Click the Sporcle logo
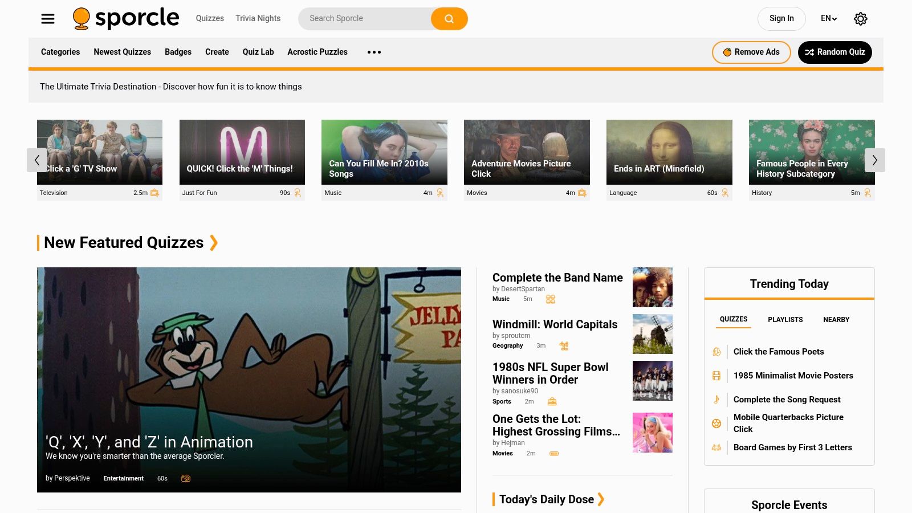 coord(126,19)
